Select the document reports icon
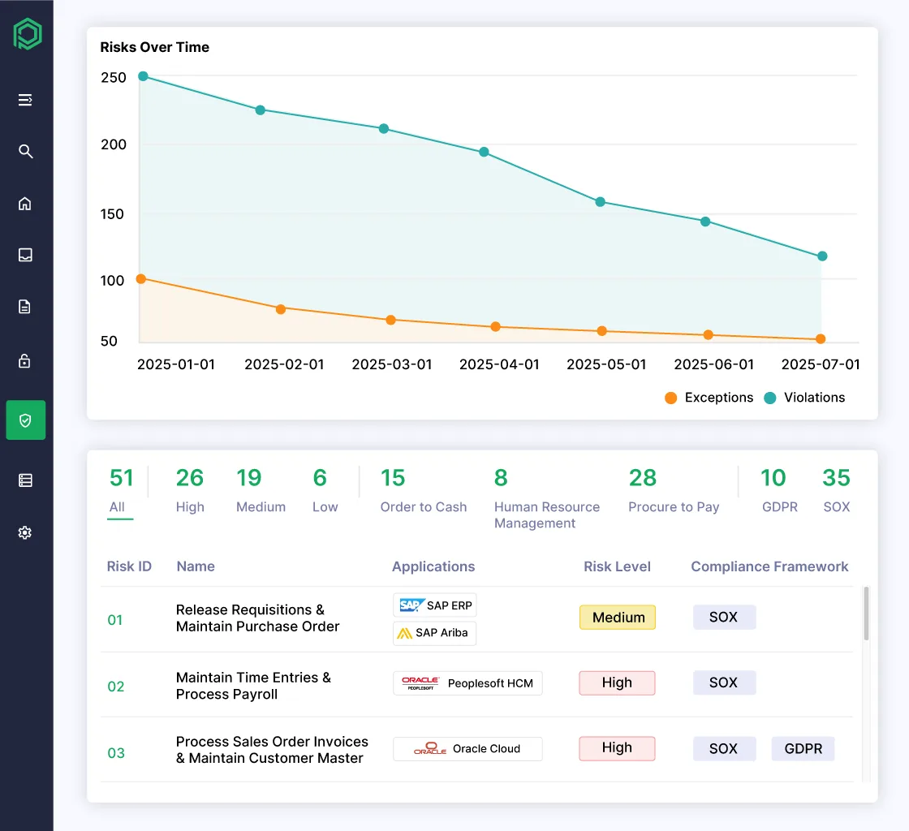The image size is (909, 831). coord(25,306)
